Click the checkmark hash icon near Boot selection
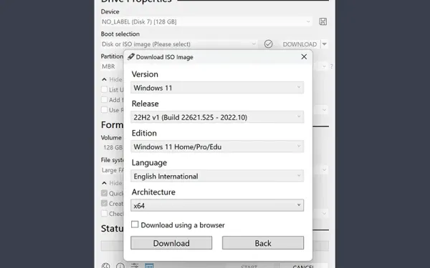The image size is (430, 268). (x=268, y=44)
